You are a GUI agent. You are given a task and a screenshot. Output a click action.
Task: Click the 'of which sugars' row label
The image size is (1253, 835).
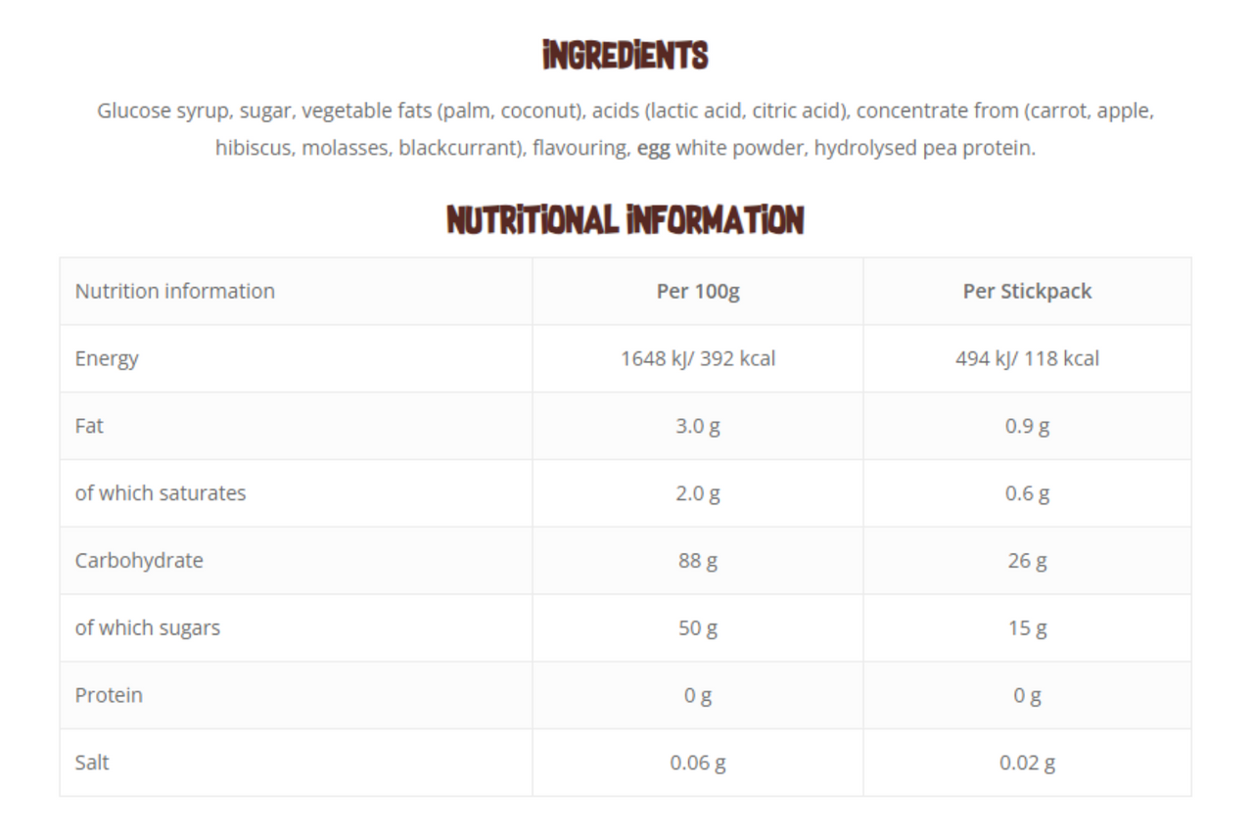click(x=148, y=628)
